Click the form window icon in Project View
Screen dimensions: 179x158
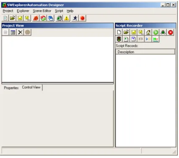pyautogui.click(x=13, y=32)
